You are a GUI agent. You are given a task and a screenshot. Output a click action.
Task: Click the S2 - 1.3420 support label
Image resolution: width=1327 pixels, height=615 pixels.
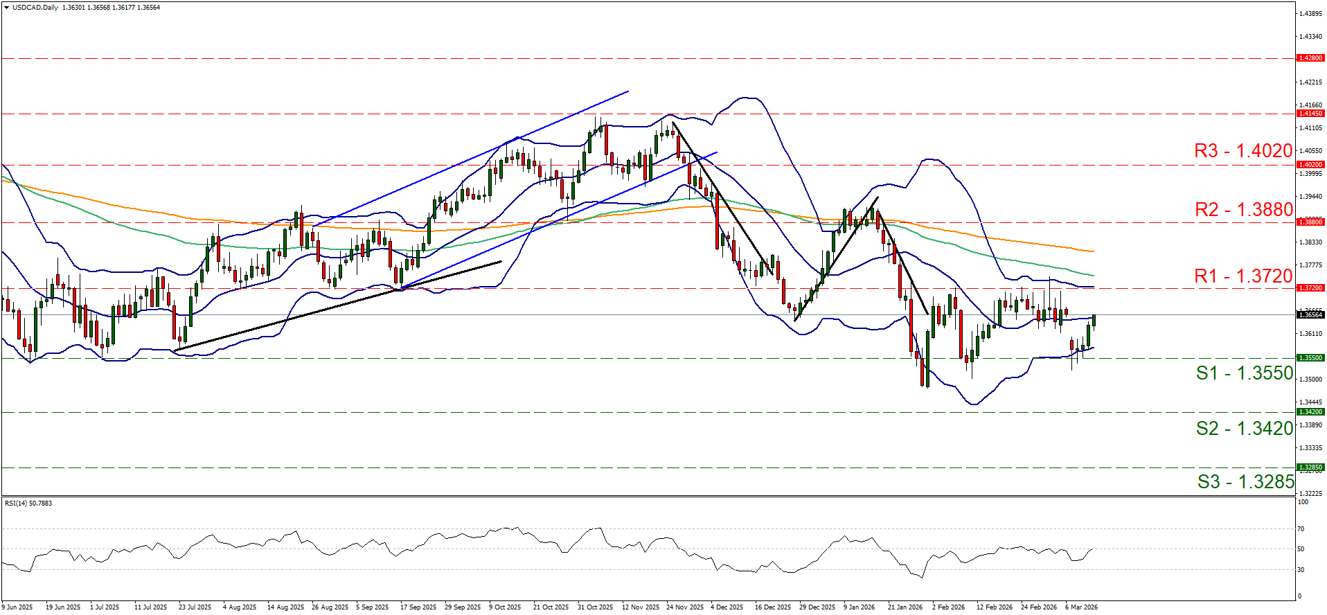(1244, 429)
